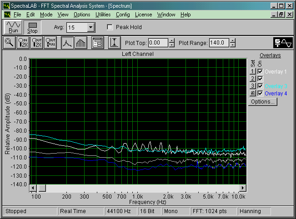Click the Overlays heading

270,55
